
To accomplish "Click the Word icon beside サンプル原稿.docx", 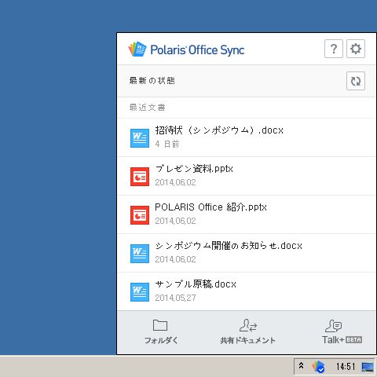I will pos(140,292).
